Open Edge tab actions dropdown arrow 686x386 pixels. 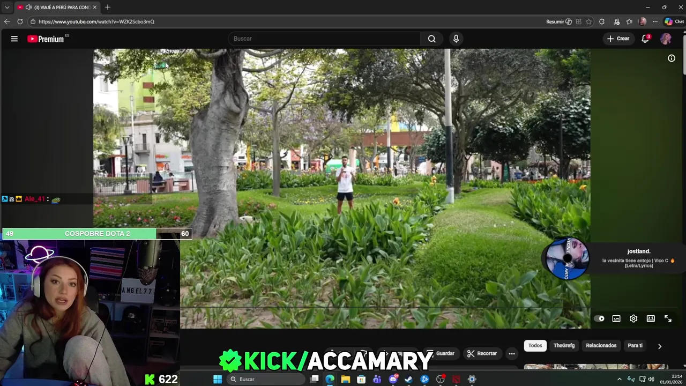7,8
